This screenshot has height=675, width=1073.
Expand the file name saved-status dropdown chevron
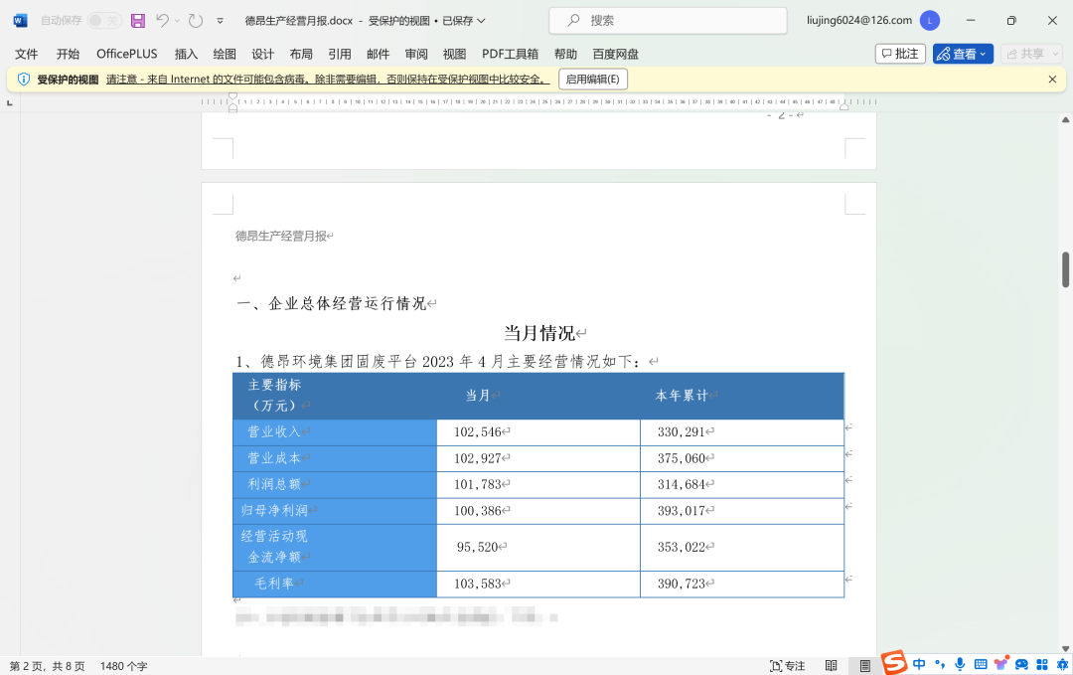point(482,20)
